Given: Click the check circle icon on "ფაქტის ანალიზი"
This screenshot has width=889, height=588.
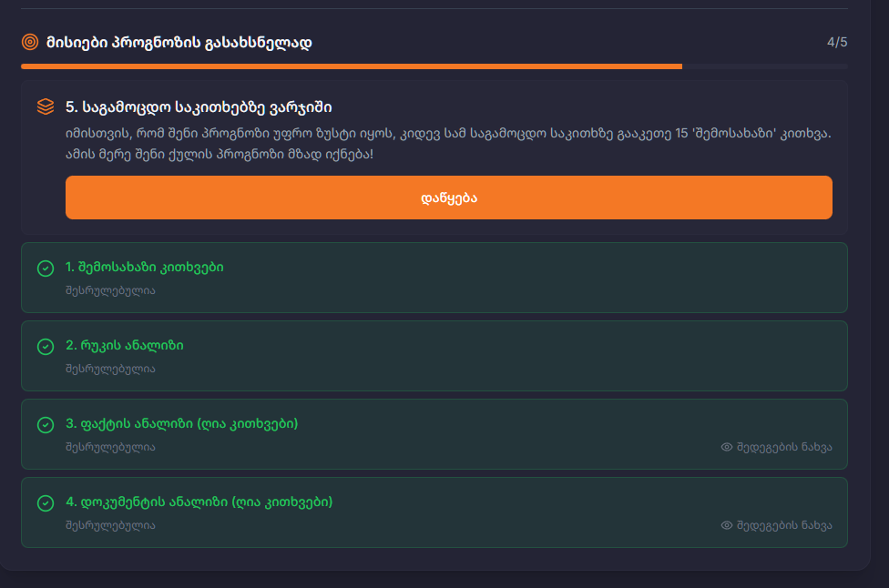Looking at the screenshot, I should point(44,425).
